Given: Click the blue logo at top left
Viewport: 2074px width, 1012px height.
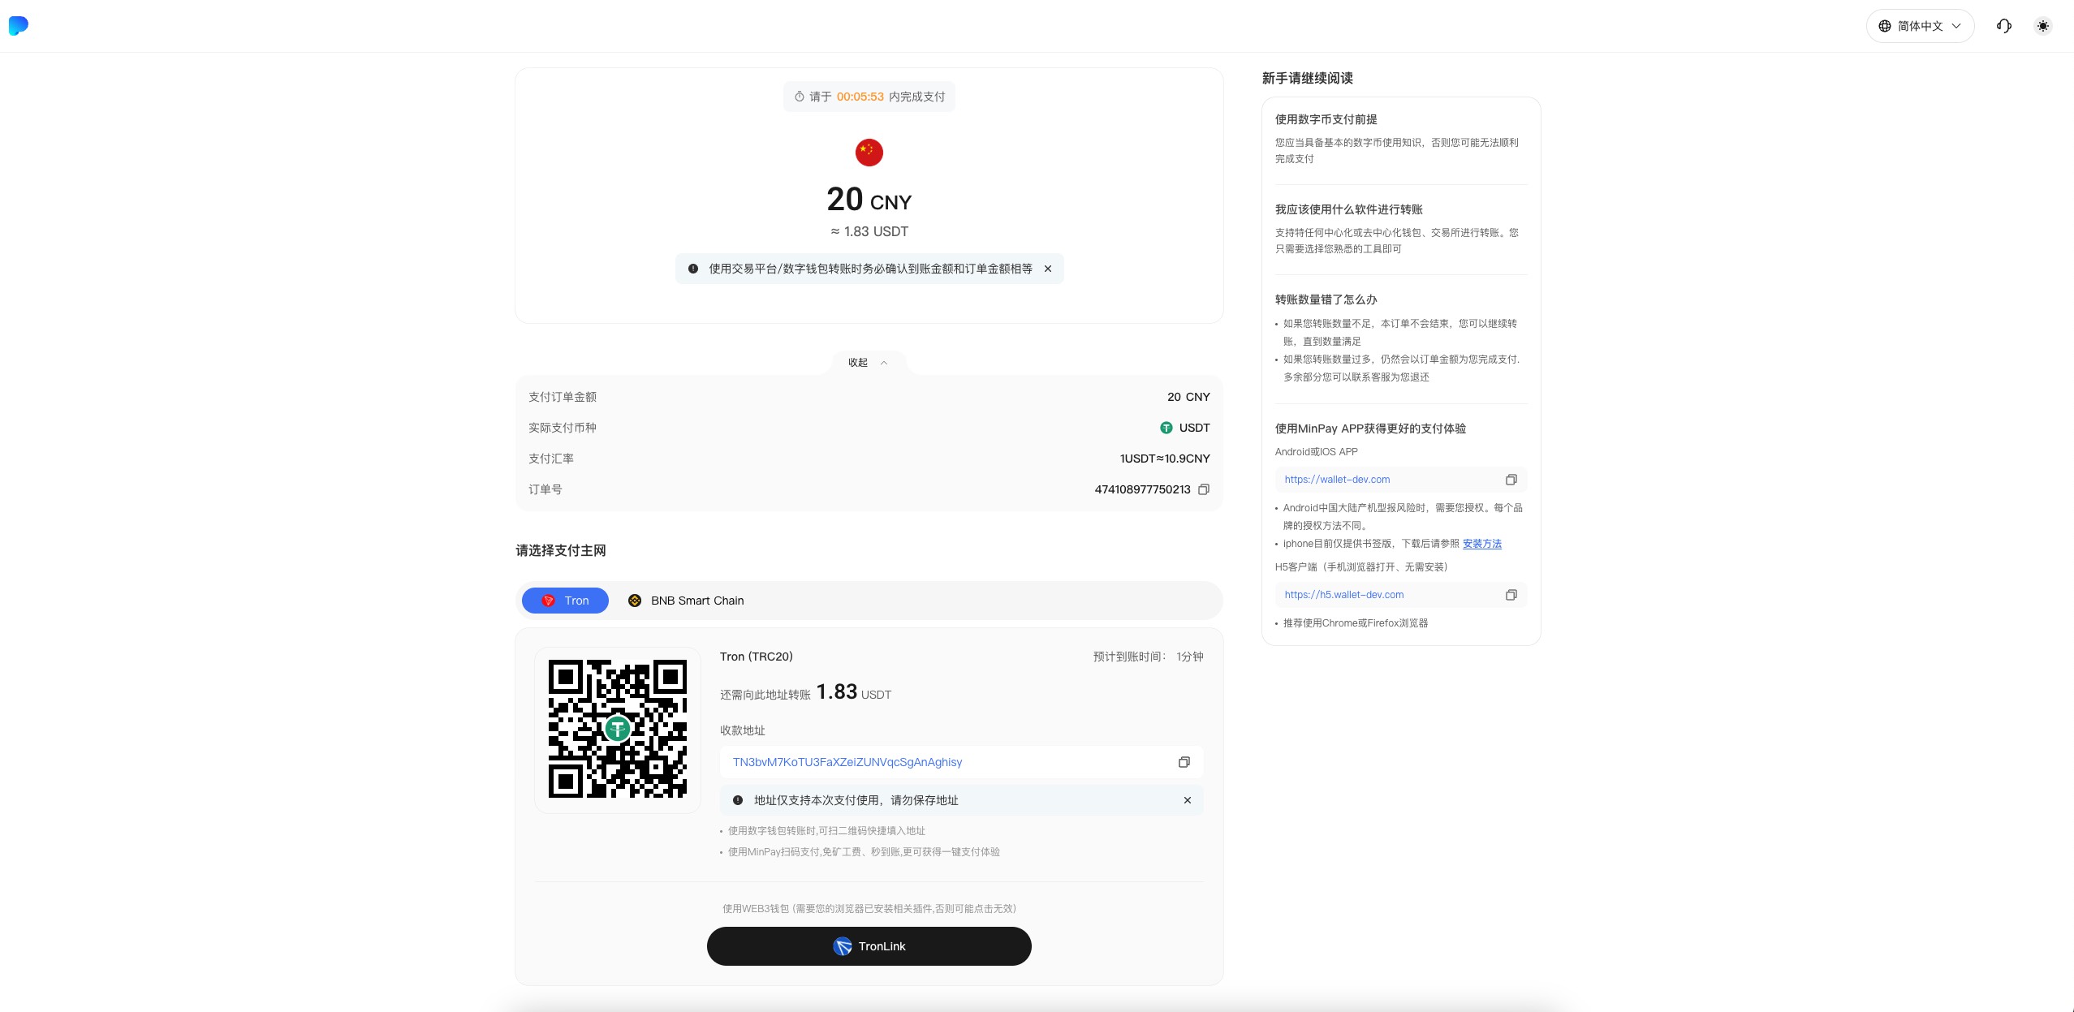Looking at the screenshot, I should click(18, 26).
